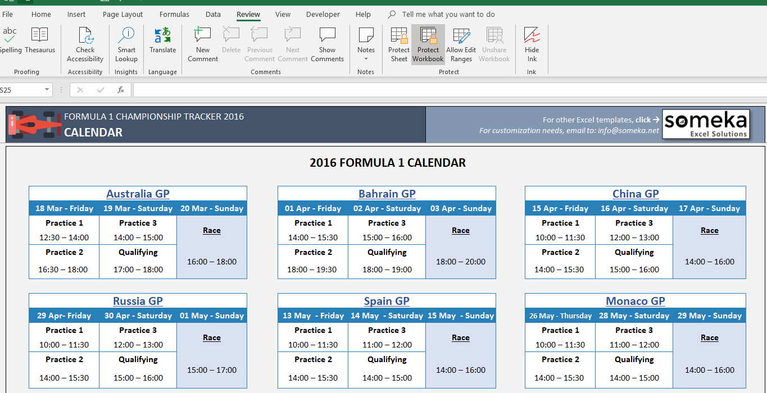Switch to the Data ribbon tab
Image resolution: width=767 pixels, height=393 pixels.
(x=213, y=14)
